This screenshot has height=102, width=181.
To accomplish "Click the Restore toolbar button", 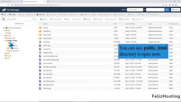I will [73, 14].
